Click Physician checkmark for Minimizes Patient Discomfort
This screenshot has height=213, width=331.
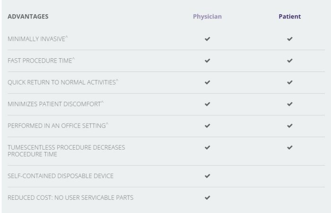[207, 104]
